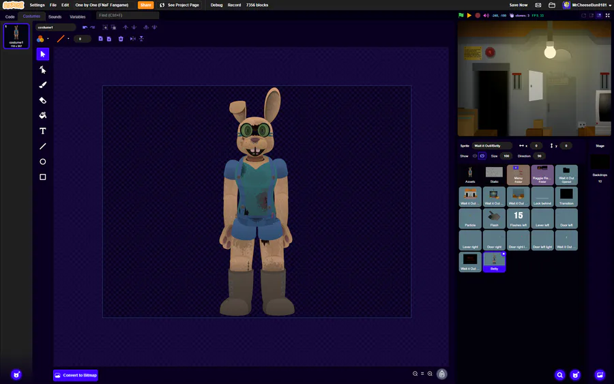Click Save Now
This screenshot has height=384, width=614.
click(518, 5)
